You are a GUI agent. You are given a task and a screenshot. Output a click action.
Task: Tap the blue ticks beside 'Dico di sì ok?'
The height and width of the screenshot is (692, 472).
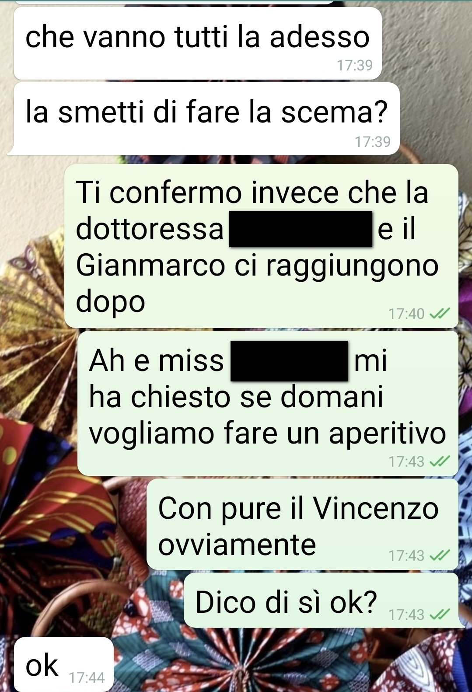click(439, 615)
